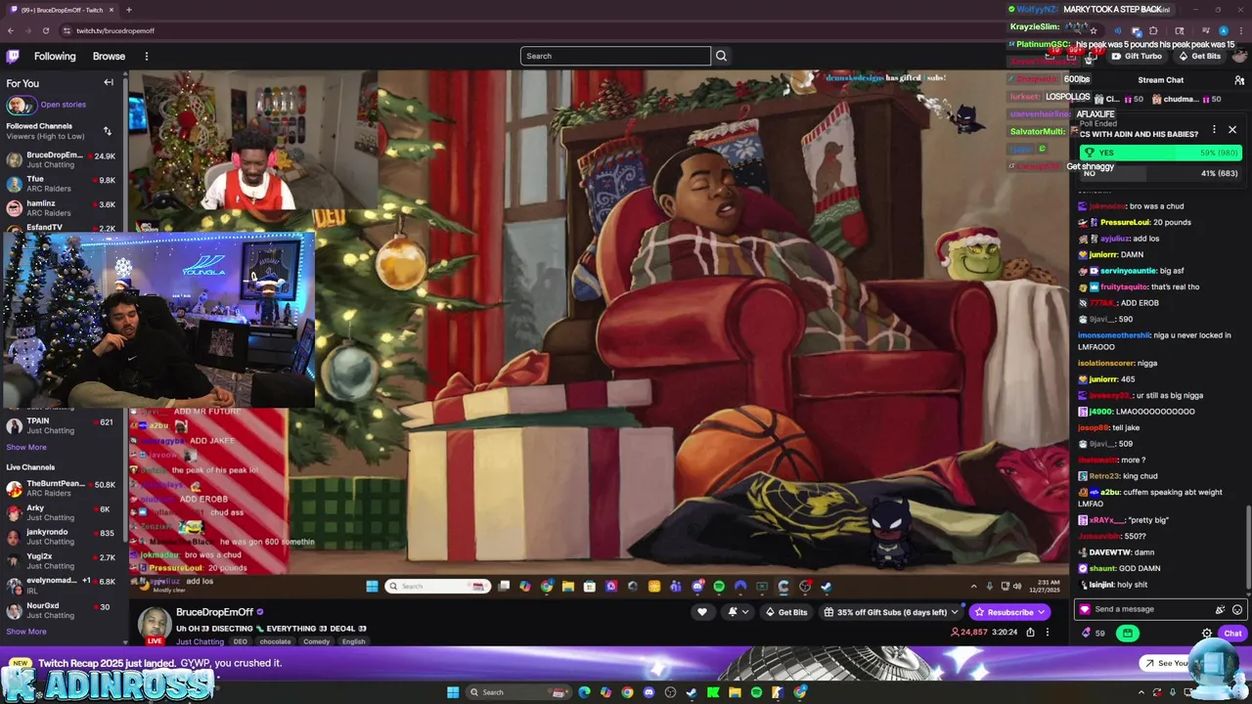
Task: Show More live channels
Action: (x=26, y=632)
